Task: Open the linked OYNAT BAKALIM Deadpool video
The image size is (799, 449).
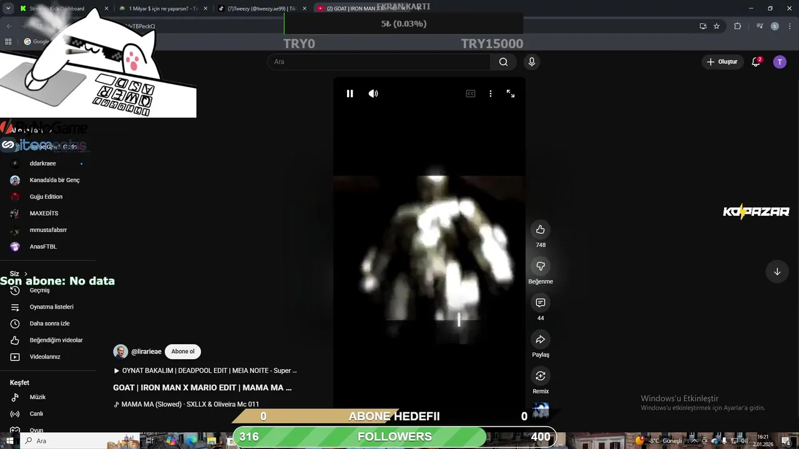Action: point(205,370)
